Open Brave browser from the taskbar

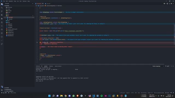[78, 96]
